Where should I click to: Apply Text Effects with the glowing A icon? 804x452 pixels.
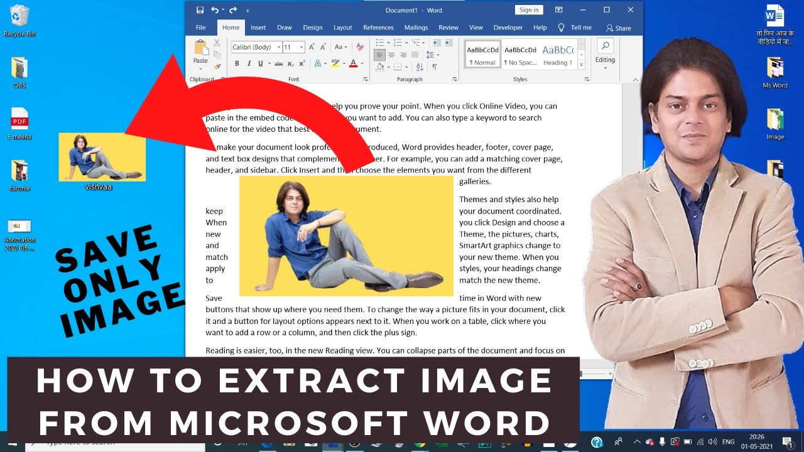(x=318, y=63)
